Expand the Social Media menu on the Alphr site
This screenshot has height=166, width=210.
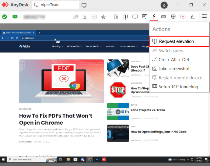point(94,46)
